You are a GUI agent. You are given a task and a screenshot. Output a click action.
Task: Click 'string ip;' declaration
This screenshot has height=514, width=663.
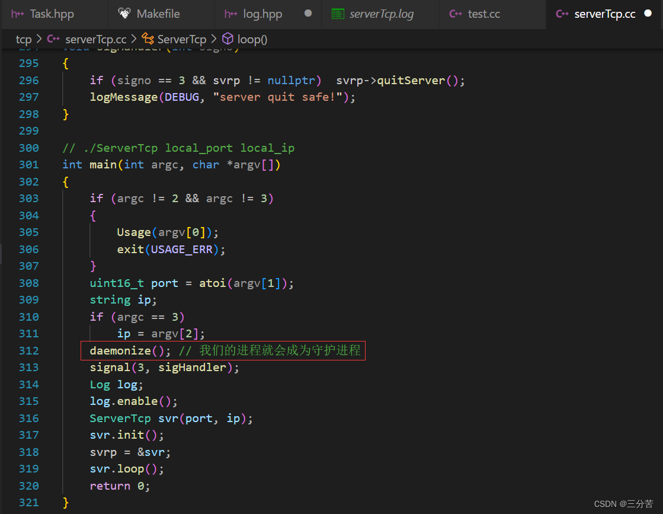(x=123, y=300)
